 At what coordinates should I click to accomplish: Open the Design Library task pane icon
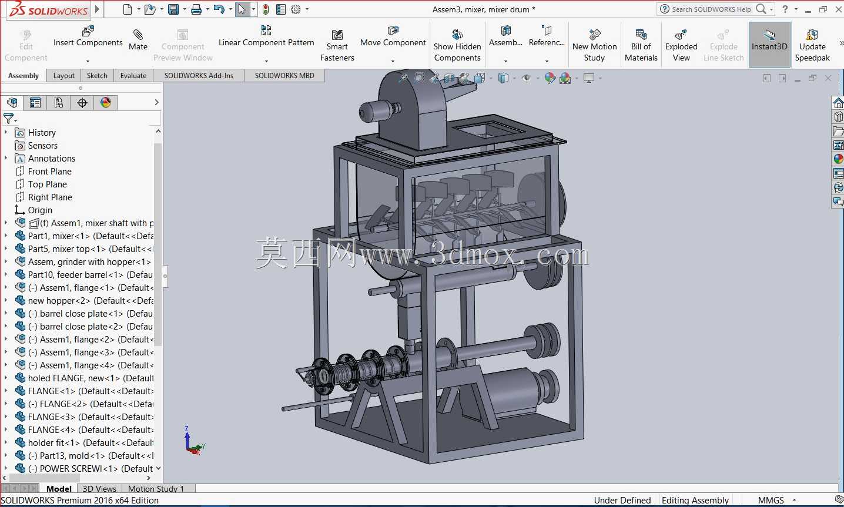838,117
